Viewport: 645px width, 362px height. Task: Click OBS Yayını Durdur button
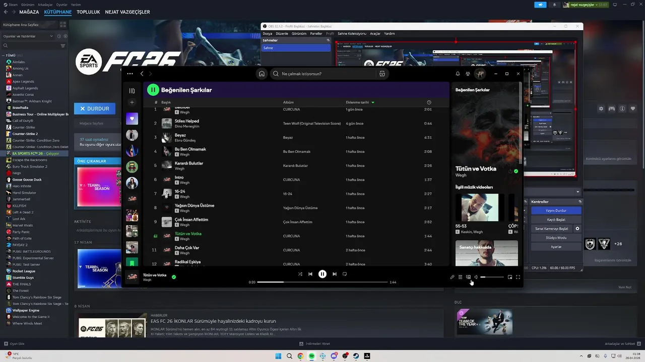(x=556, y=211)
